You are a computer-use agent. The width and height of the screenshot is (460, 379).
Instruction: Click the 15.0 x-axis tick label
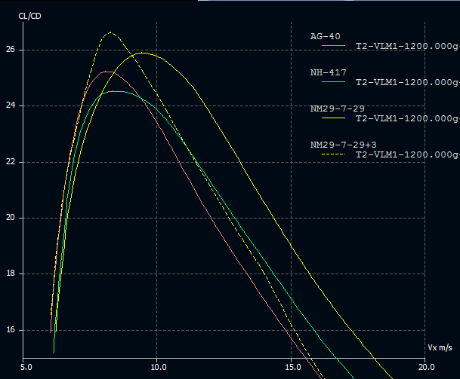tap(293, 367)
